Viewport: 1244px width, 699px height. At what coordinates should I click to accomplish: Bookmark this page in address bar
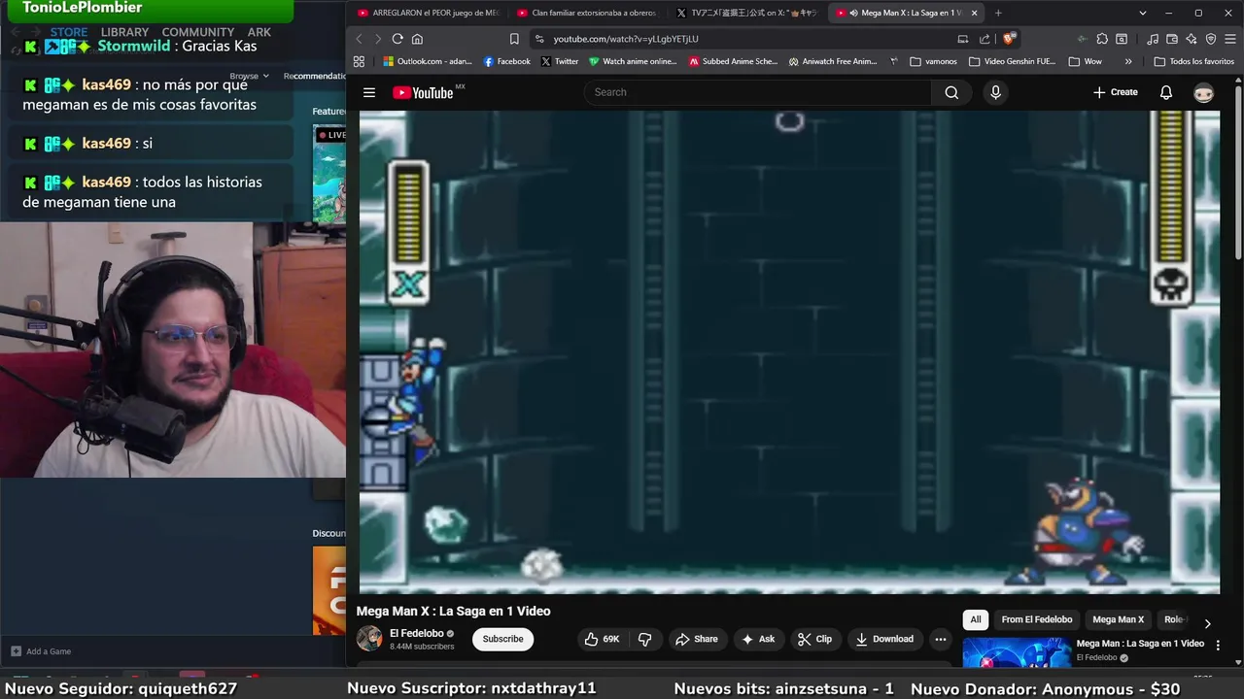click(x=514, y=39)
